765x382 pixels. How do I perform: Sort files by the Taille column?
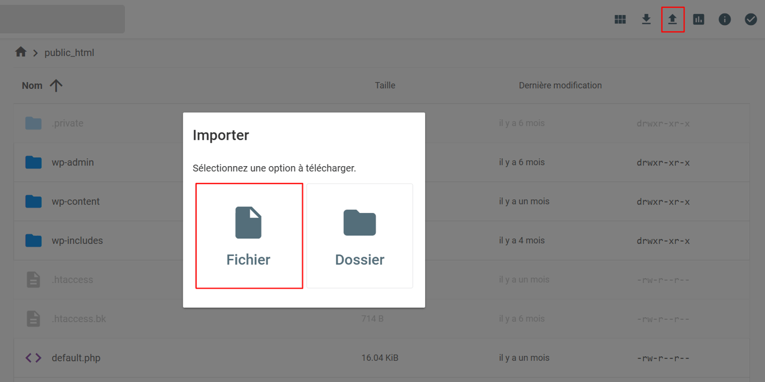tap(385, 85)
